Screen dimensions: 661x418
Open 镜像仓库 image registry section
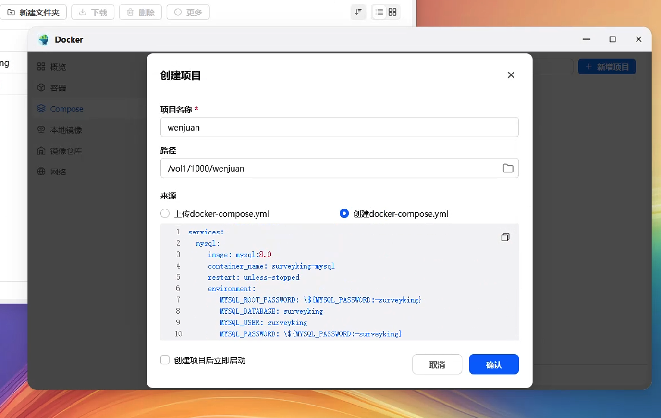[x=60, y=151]
